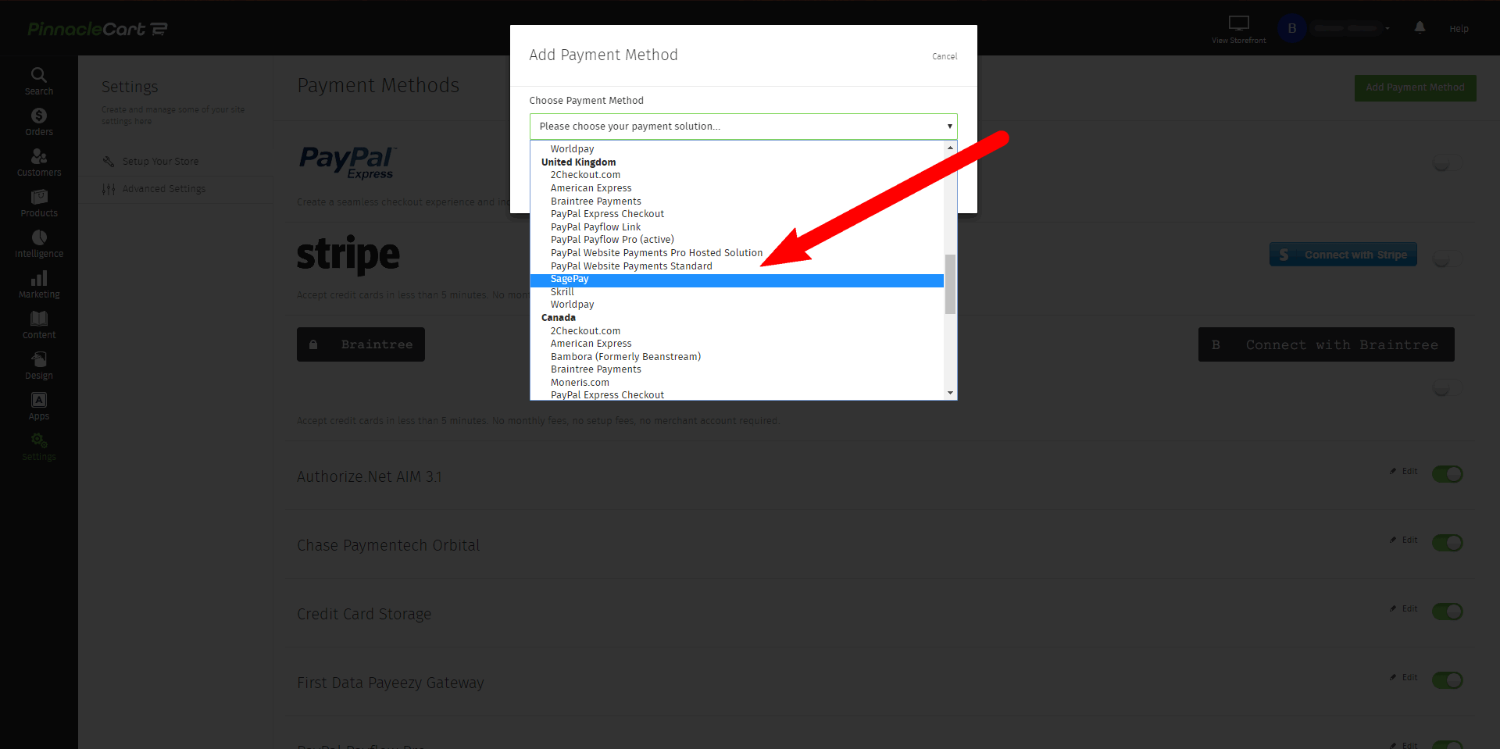1500x749 pixels.
Task: Click the Chase Paymentech Orbital title
Action: [388, 545]
